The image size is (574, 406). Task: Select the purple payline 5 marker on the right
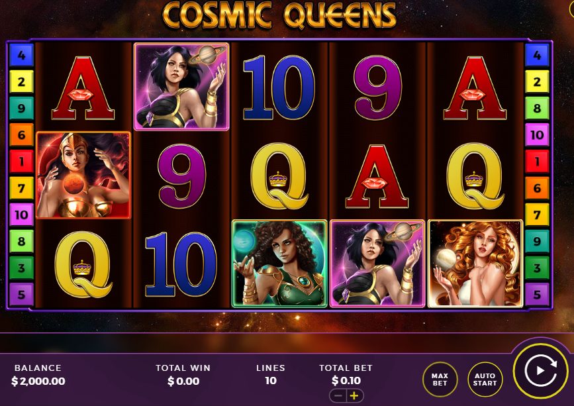click(537, 294)
